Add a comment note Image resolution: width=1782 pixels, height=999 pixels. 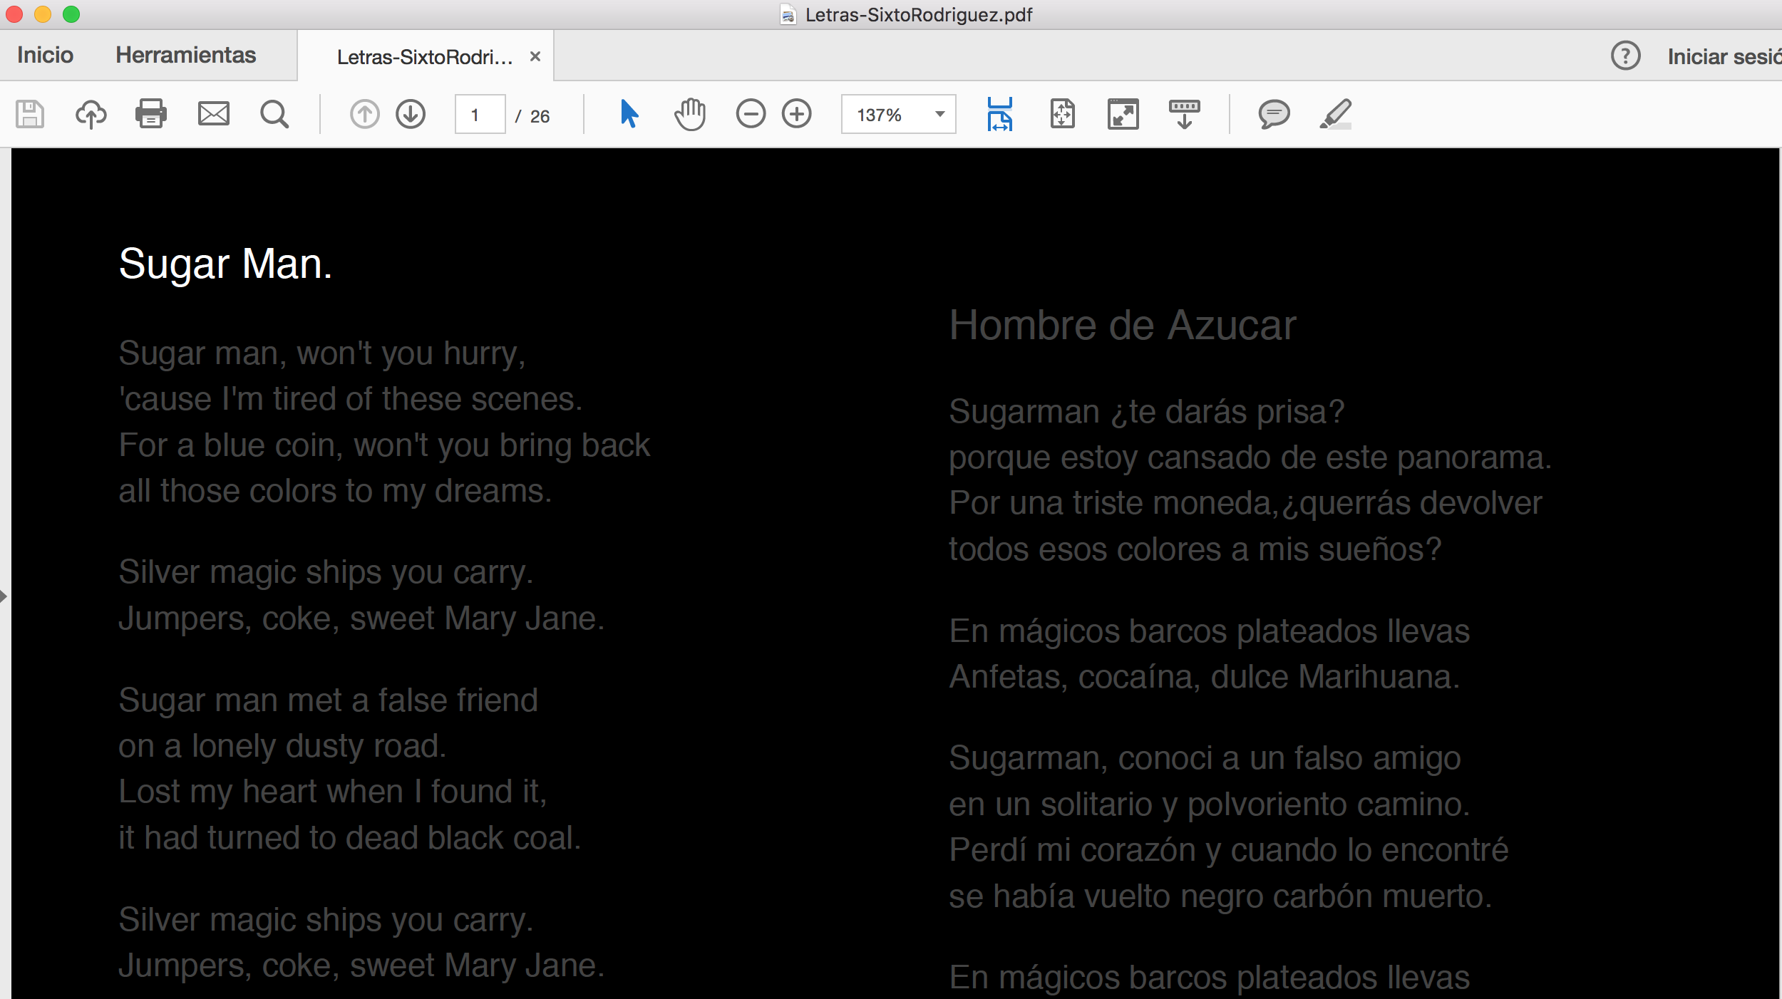(x=1274, y=114)
